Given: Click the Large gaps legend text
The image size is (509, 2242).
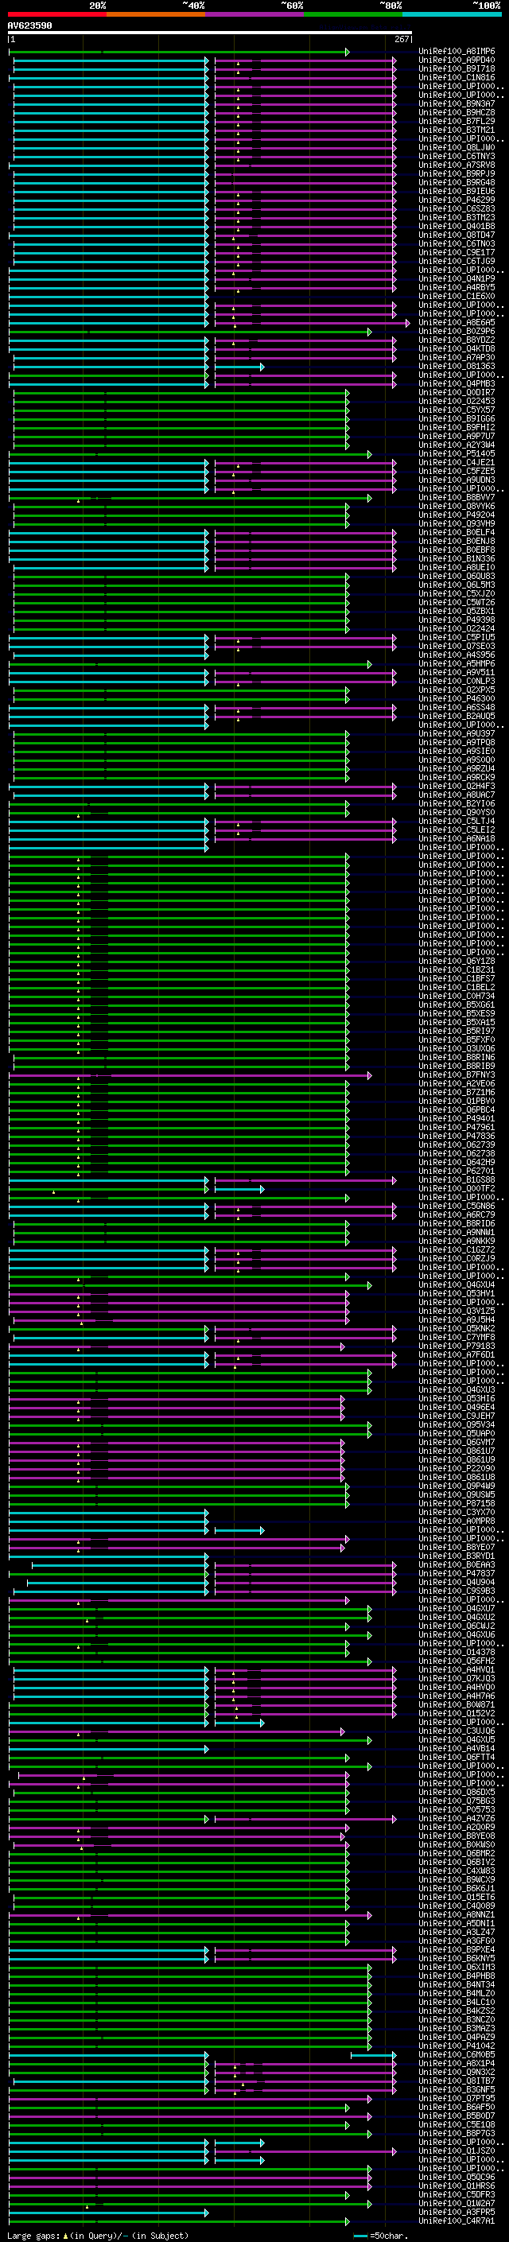Looking at the screenshot, I should click(98, 2235).
